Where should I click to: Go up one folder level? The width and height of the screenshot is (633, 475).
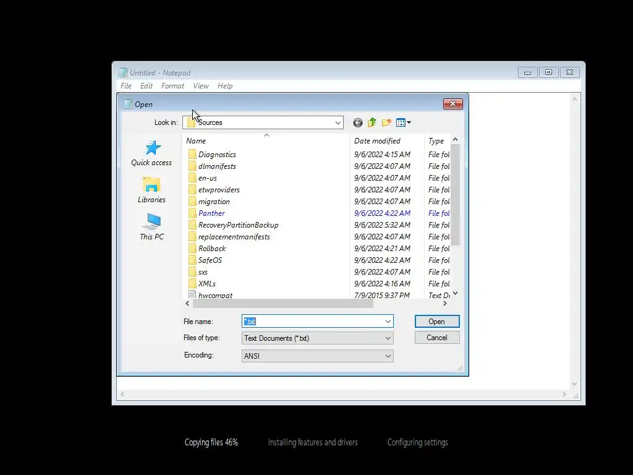click(372, 122)
